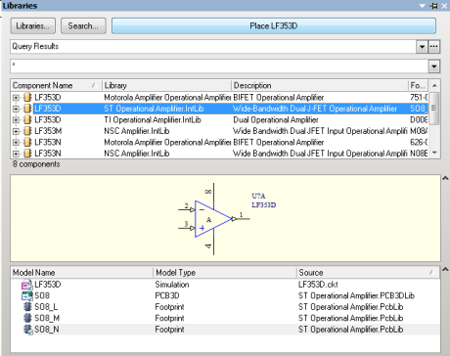Collapse the models list pane

(x=445, y=269)
